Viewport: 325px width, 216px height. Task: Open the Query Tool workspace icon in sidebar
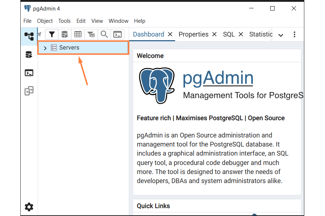(x=29, y=55)
